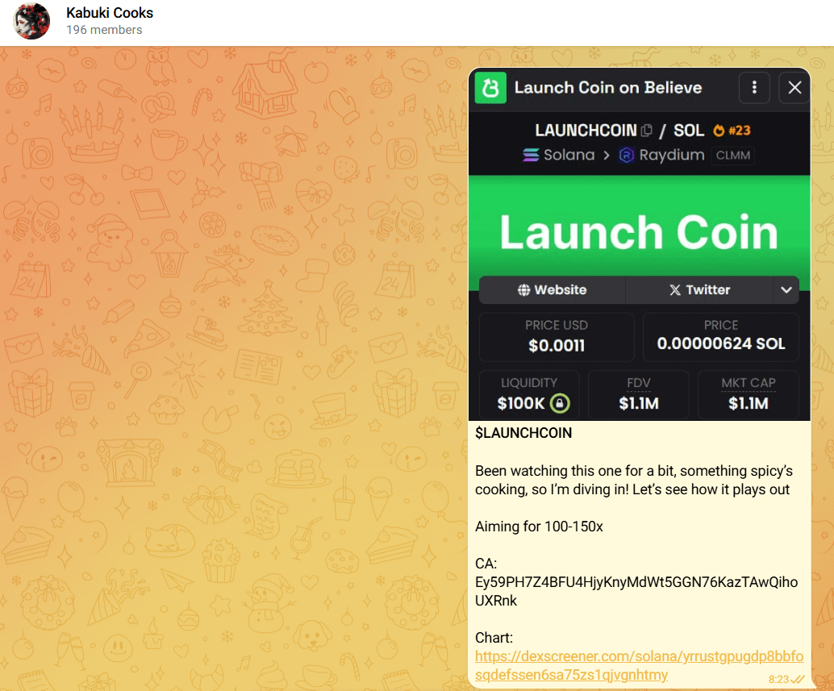Open the Kabuki Cooks group title
The height and width of the screenshot is (691, 834).
[x=110, y=13]
